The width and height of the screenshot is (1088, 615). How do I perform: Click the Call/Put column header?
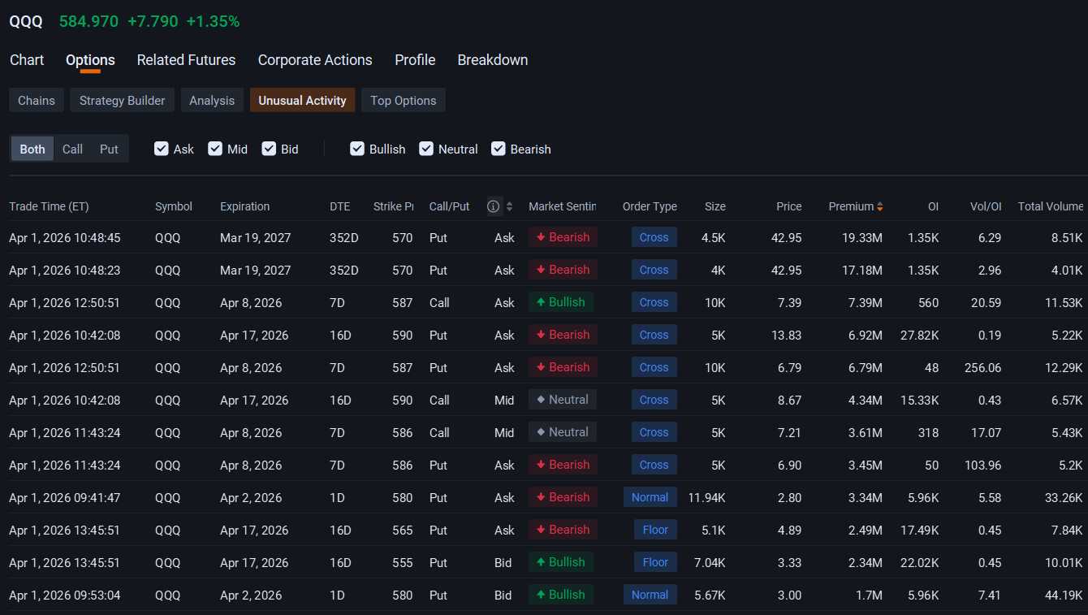coord(450,206)
